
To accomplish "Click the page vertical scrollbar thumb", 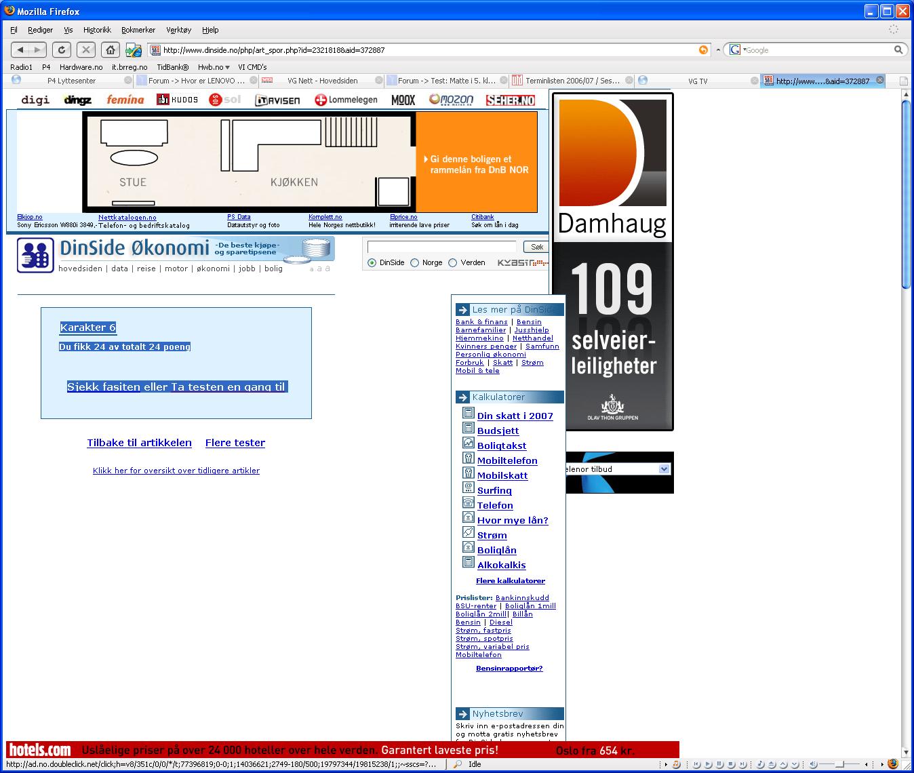I will click(x=907, y=194).
